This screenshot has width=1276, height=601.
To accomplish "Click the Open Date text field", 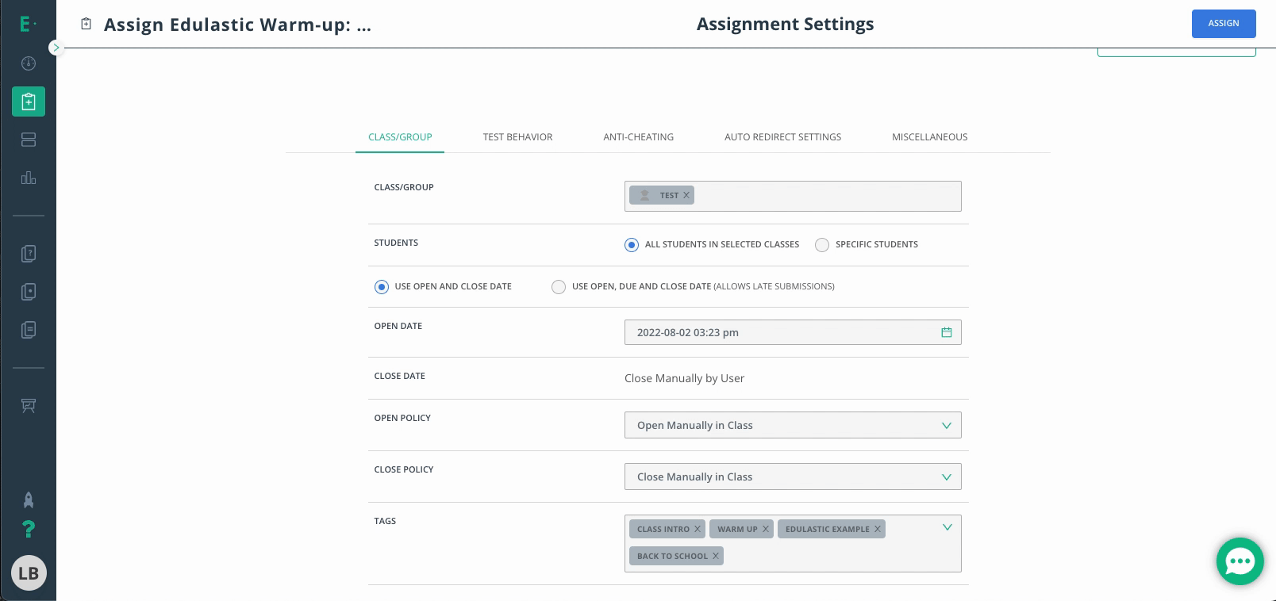I will pos(793,332).
